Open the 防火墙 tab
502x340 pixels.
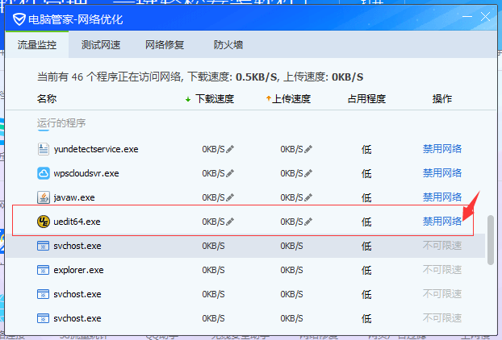[228, 45]
